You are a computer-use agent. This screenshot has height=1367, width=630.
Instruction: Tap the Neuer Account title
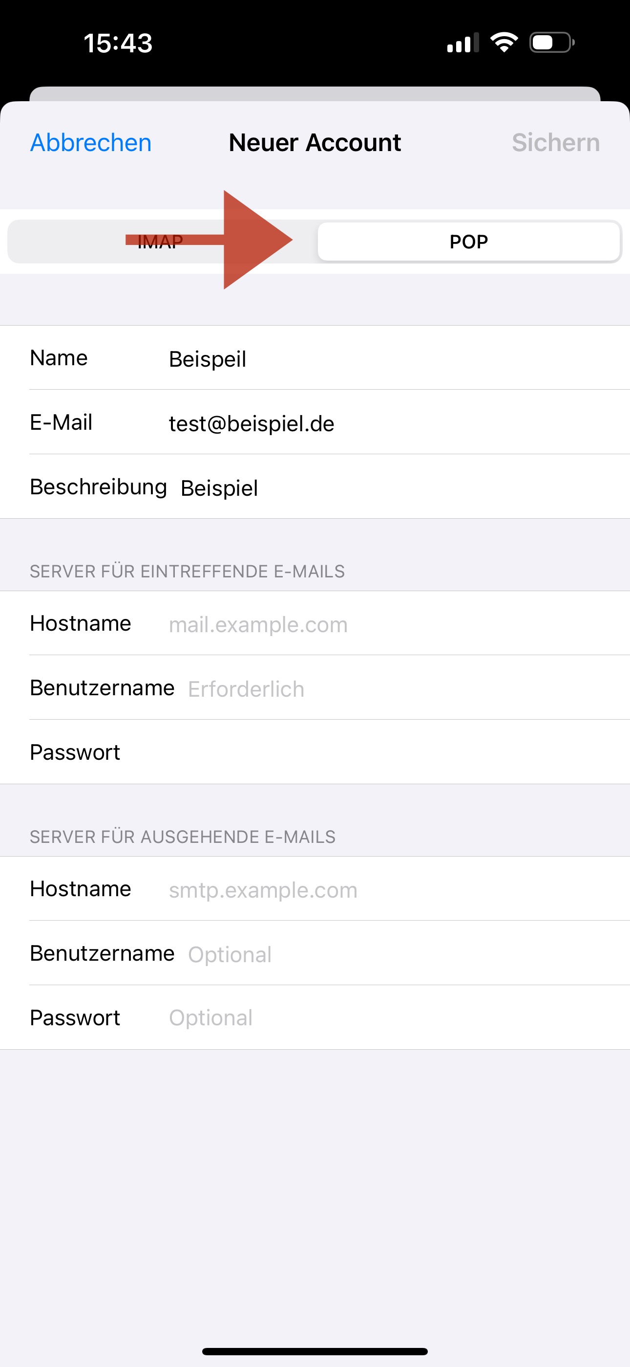(x=315, y=143)
